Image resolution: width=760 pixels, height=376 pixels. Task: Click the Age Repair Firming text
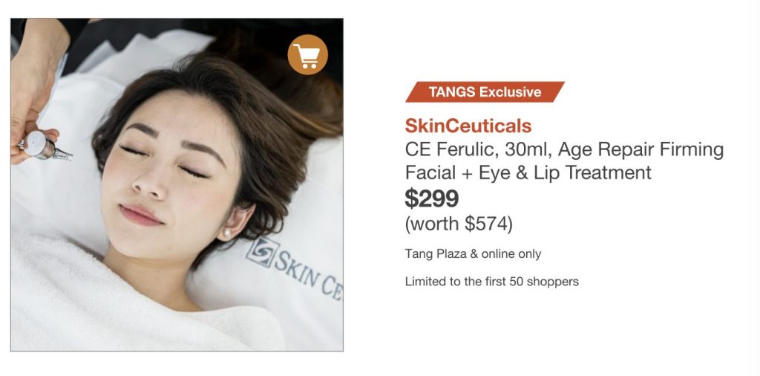pos(641,149)
